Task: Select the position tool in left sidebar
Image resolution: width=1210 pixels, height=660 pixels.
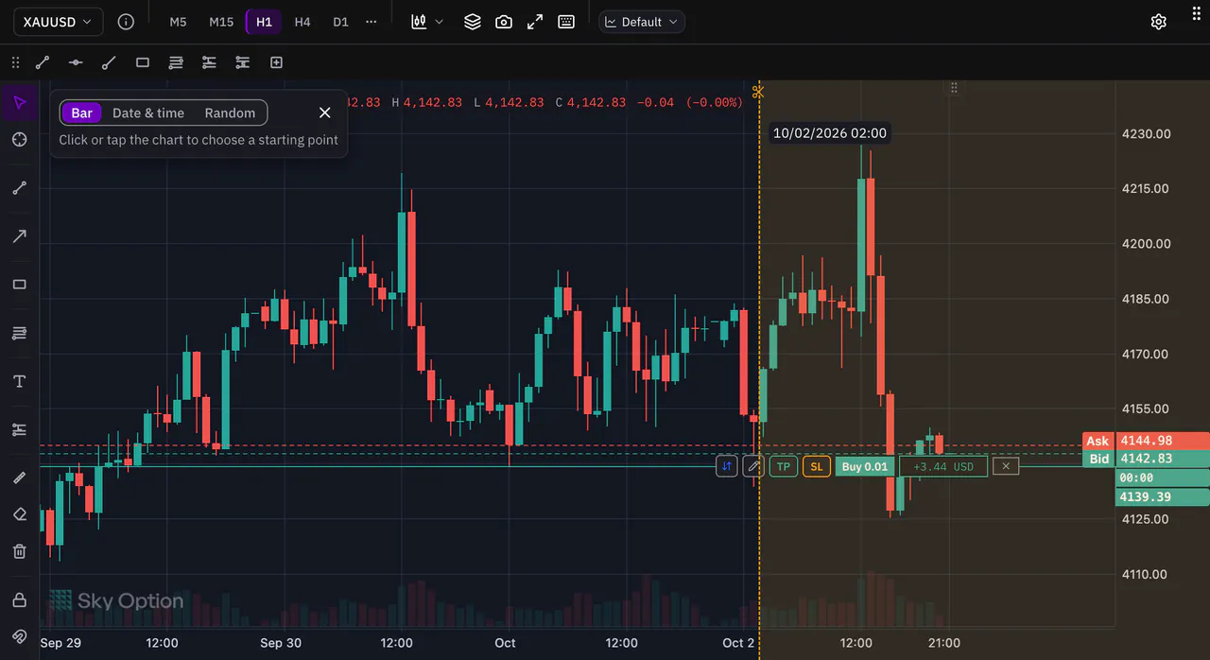Action: point(19,429)
